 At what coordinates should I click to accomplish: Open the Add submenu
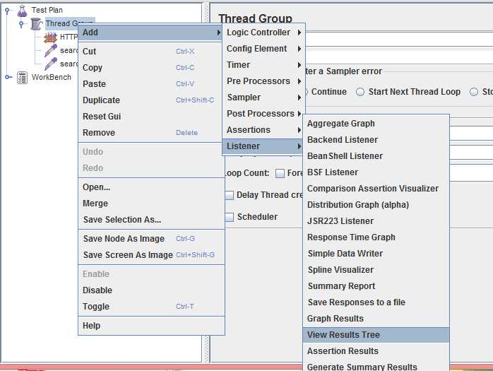(150, 33)
